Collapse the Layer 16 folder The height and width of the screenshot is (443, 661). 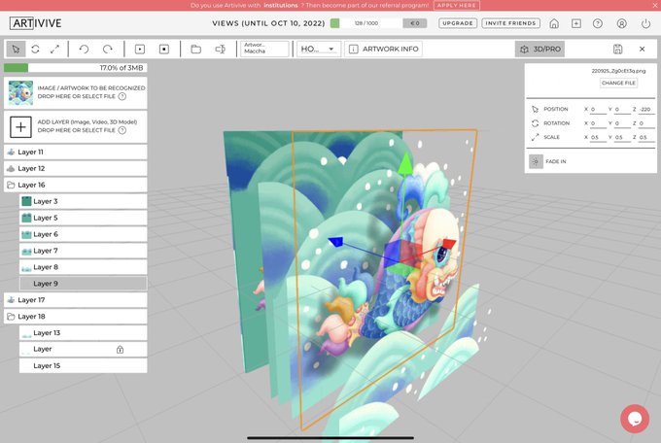pyautogui.click(x=11, y=185)
